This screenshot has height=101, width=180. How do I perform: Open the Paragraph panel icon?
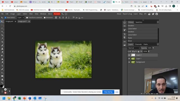[x=125, y=38]
